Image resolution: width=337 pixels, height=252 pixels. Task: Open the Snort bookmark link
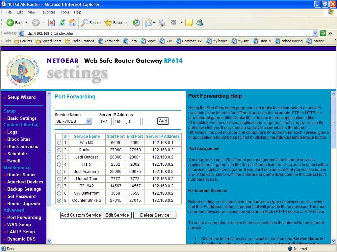pyautogui.click(x=148, y=41)
